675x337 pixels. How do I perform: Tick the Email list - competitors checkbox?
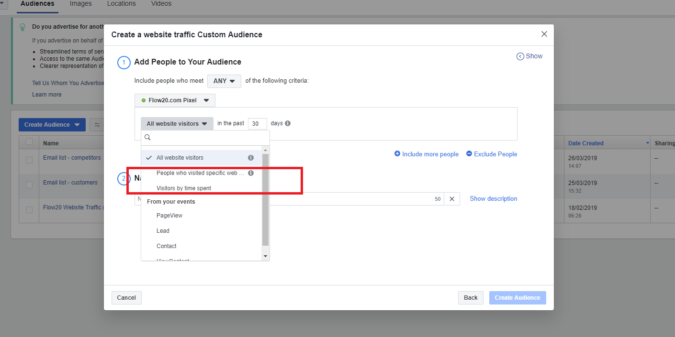(x=29, y=160)
